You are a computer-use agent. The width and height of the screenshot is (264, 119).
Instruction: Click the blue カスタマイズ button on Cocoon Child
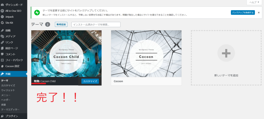point(90,81)
